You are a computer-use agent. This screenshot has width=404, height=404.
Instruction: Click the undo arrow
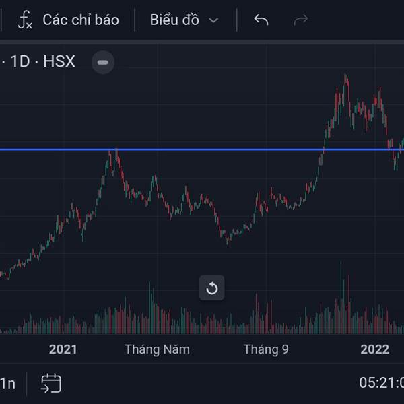pos(261,20)
